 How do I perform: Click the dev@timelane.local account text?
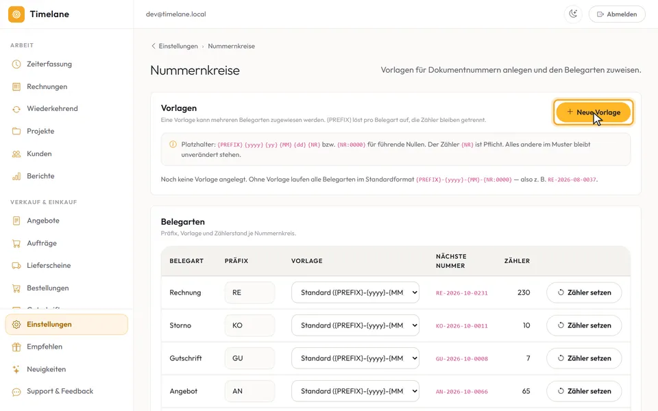pos(176,14)
